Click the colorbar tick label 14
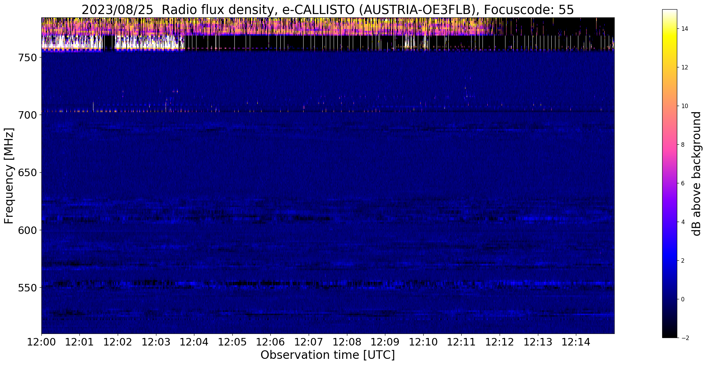This screenshot has width=707, height=365. click(685, 29)
